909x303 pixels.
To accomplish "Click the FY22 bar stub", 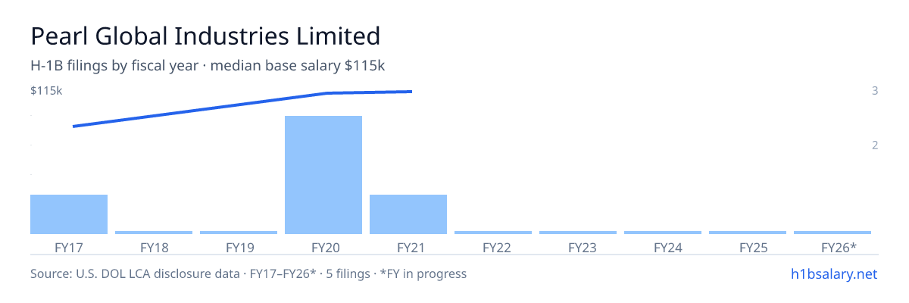I will click(x=493, y=233).
